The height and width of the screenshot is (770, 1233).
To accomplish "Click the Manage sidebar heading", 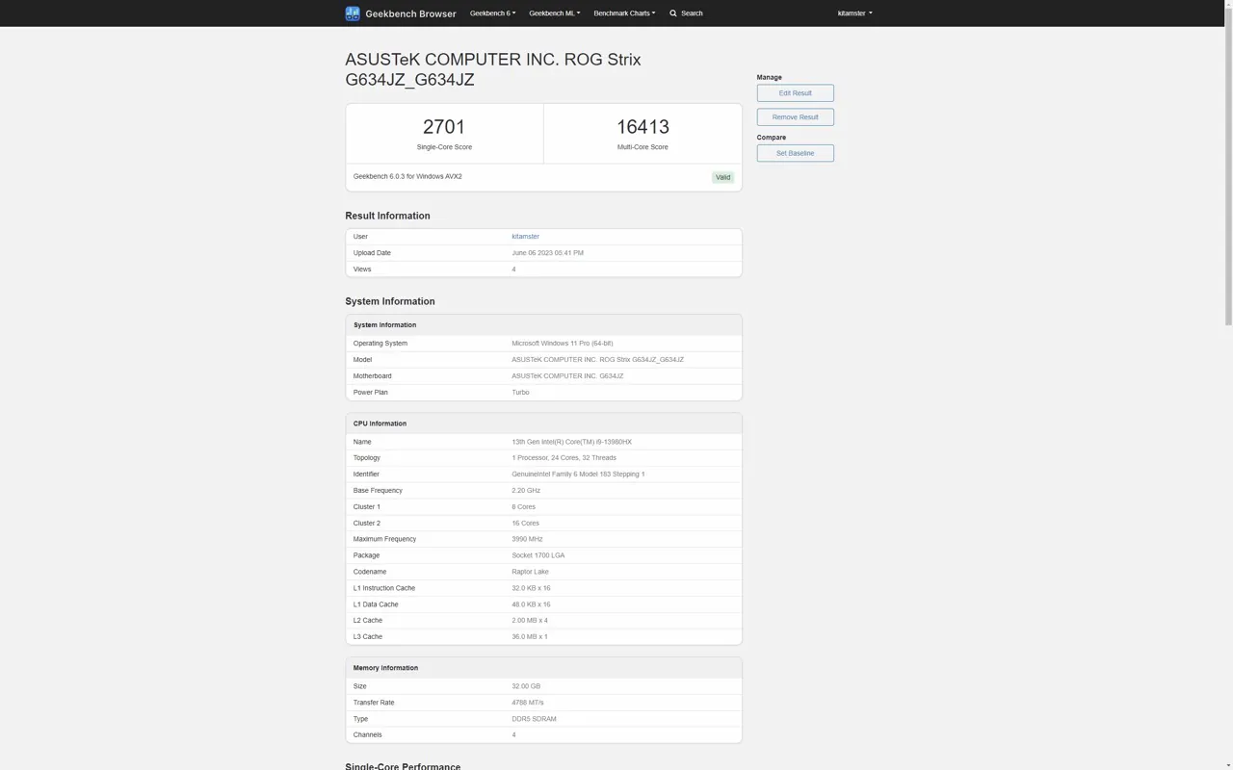I will point(769,77).
